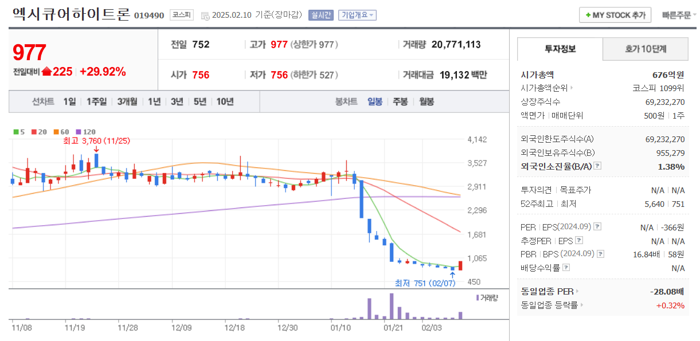Click the 최저 751 (02/07) chart annotation
Viewport: 700px width, 341px height.
[425, 283]
